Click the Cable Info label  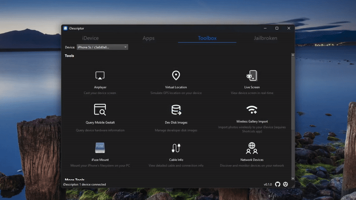(176, 160)
